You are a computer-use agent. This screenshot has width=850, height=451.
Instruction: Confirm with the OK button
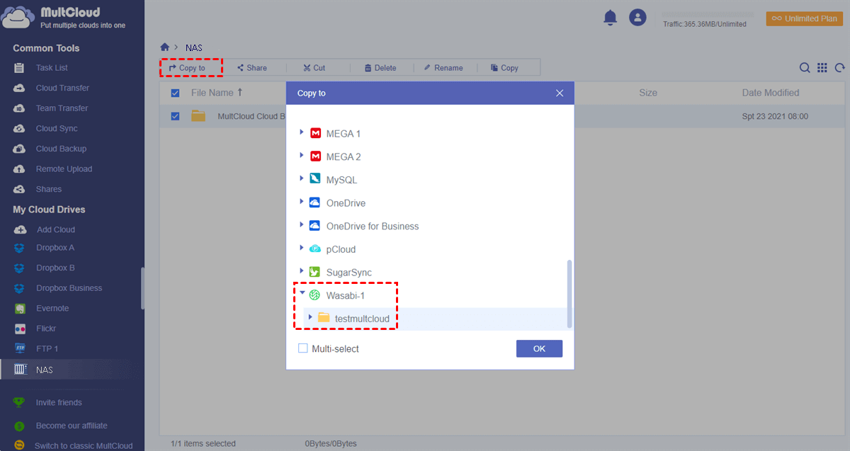point(539,348)
